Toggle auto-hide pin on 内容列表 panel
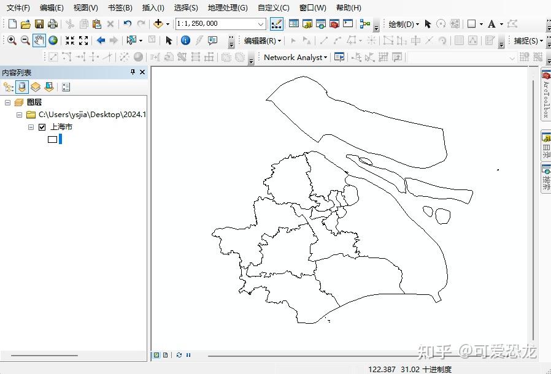Image resolution: width=551 pixels, height=374 pixels. pos(133,72)
